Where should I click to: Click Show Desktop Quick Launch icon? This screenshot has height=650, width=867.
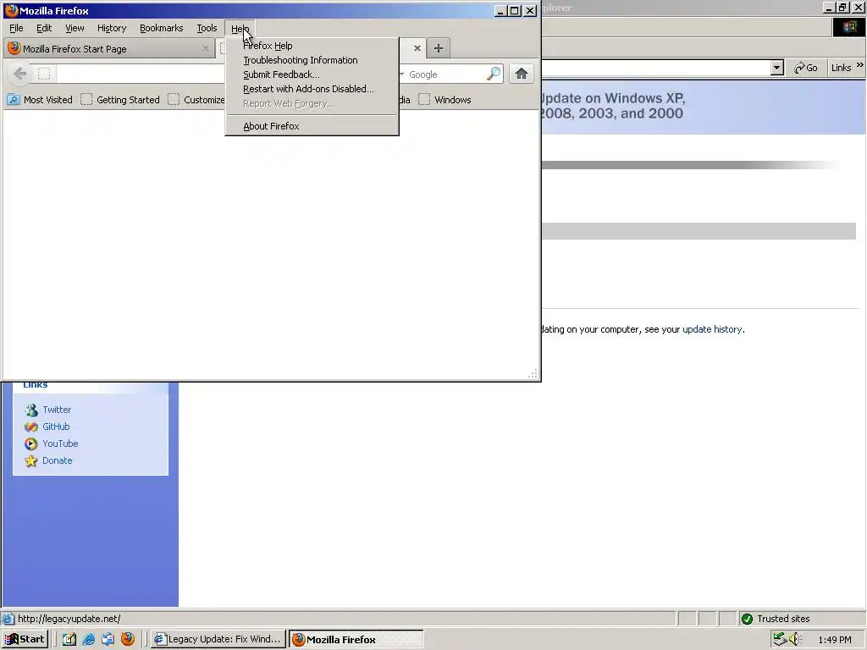pyautogui.click(x=69, y=640)
